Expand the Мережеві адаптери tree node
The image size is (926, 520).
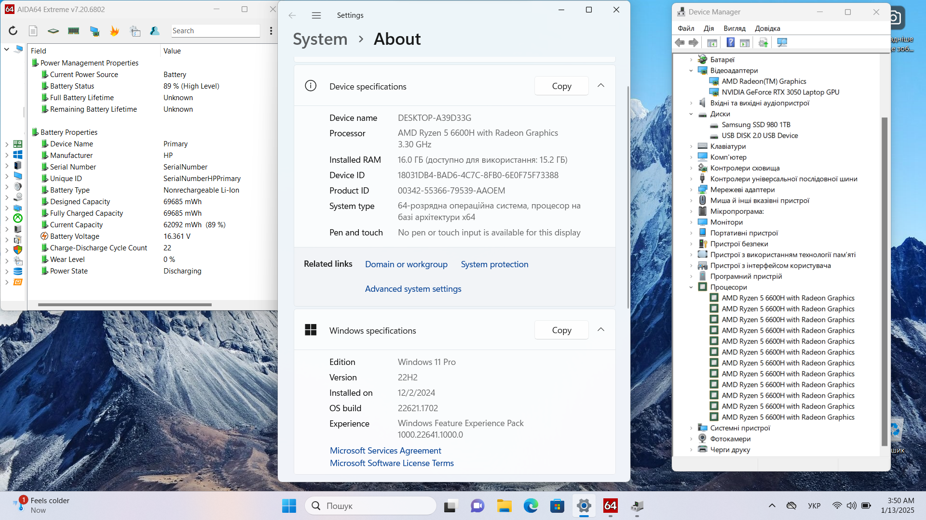[x=691, y=190]
